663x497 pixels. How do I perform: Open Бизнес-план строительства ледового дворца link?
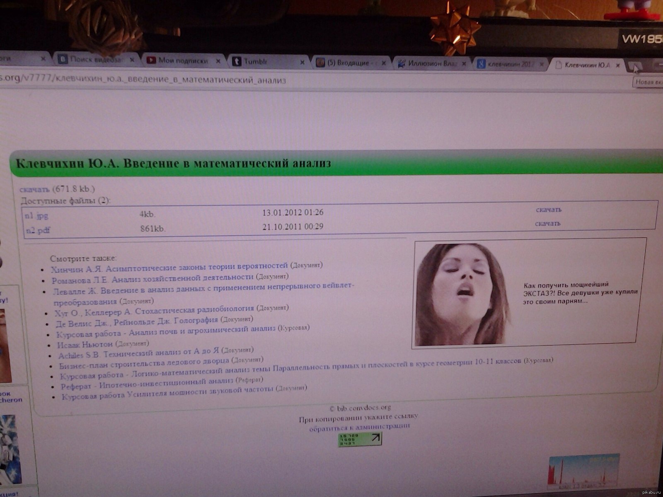coord(144,364)
